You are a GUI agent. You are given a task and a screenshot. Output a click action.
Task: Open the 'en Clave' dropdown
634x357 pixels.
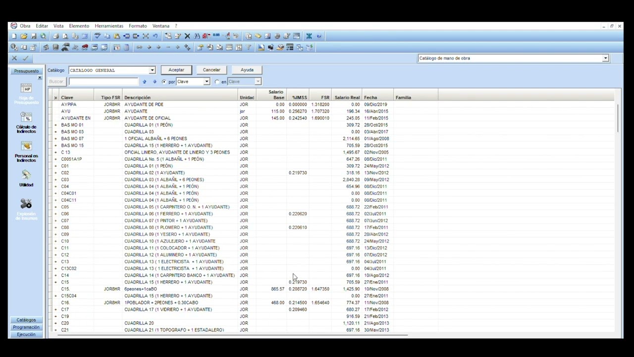[258, 82]
